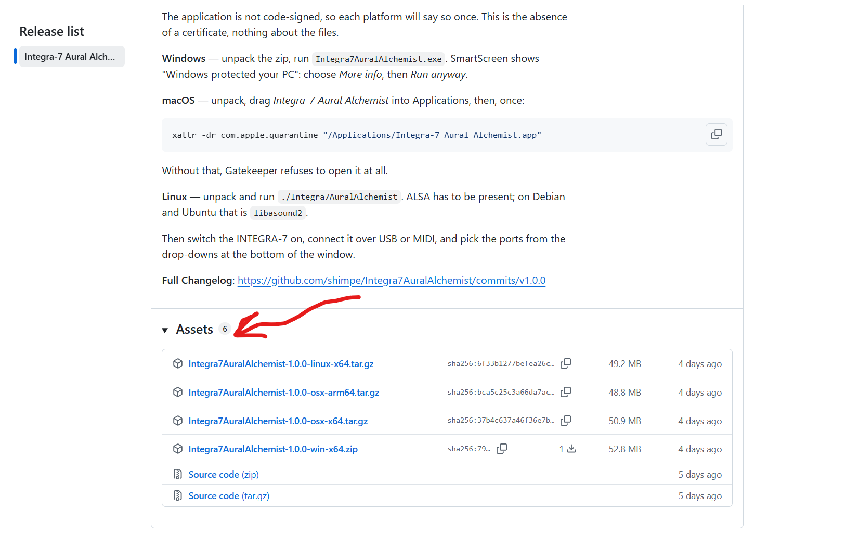
Task: Click package icon for win-x64 asset
Action: [x=178, y=449]
